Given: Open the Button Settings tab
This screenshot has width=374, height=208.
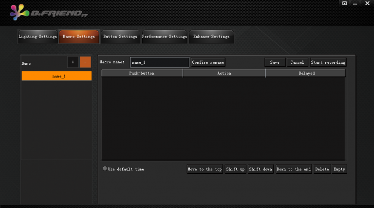Looking at the screenshot, I should (x=120, y=37).
